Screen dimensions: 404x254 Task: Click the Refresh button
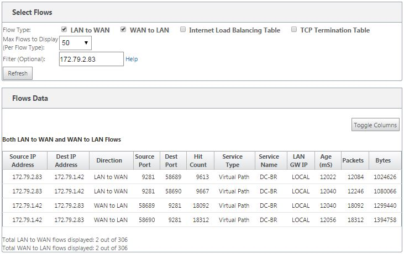[x=18, y=73]
